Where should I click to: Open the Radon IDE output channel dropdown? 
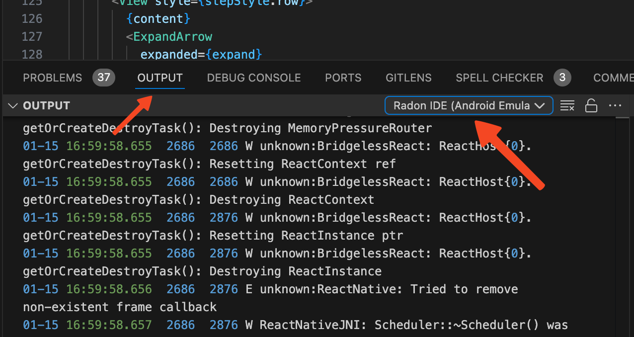pos(469,105)
